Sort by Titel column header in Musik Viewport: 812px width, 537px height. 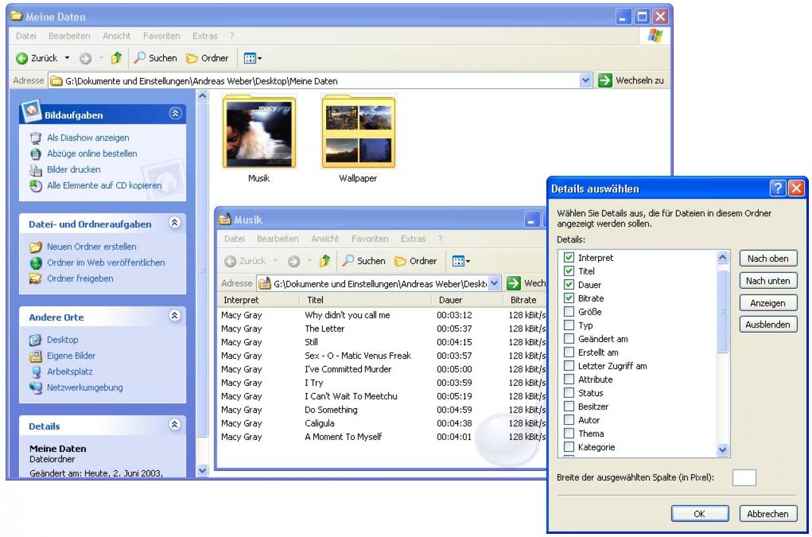(367, 300)
